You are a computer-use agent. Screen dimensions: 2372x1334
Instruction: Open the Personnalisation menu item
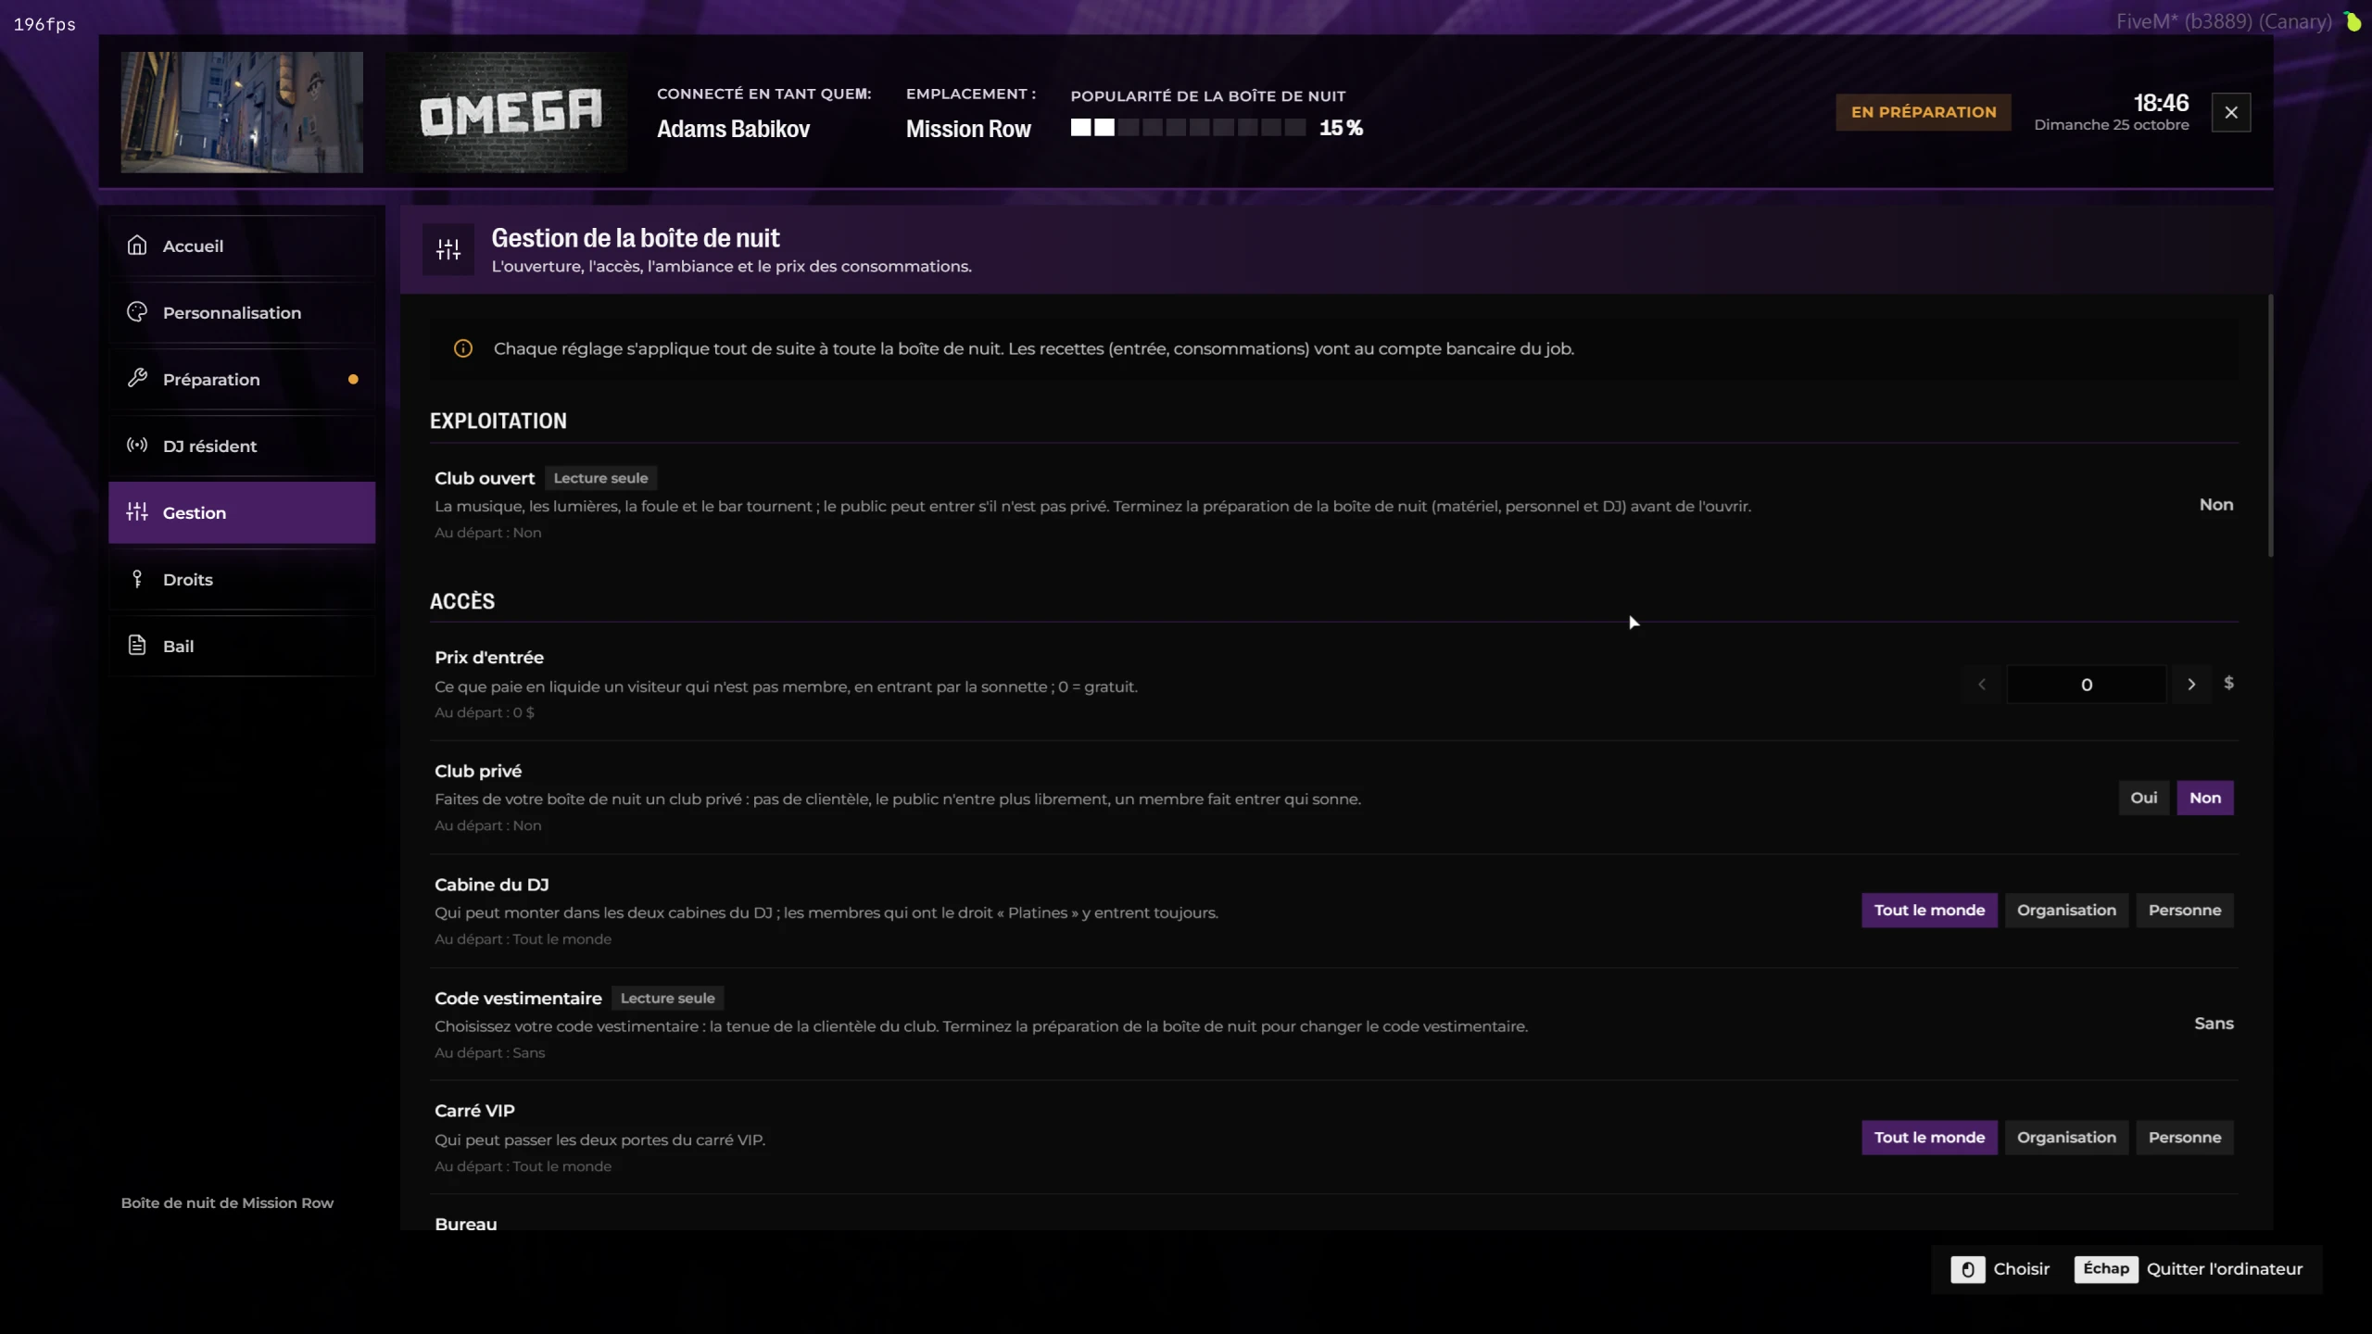click(x=242, y=312)
